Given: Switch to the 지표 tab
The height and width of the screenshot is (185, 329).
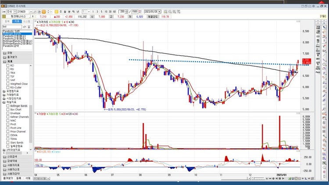Looking at the screenshot, I should [17, 21].
